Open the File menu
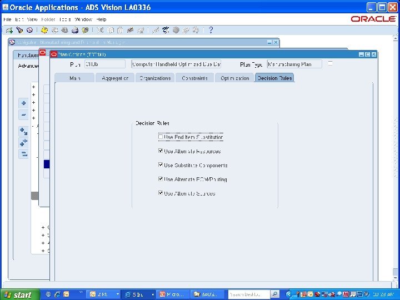This screenshot has width=400, height=300. (x=7, y=19)
